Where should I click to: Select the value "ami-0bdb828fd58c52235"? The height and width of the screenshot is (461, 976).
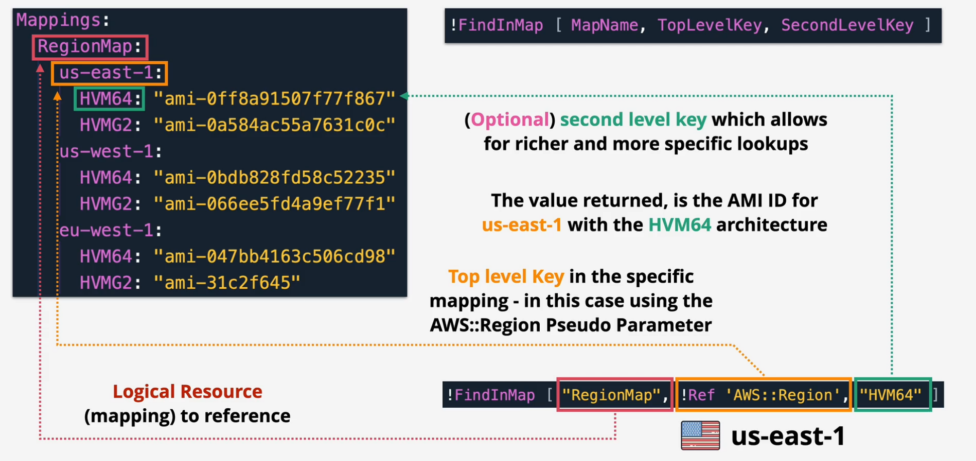275,177
